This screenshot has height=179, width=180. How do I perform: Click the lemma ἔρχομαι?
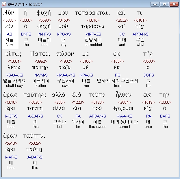click(x=123, y=108)
